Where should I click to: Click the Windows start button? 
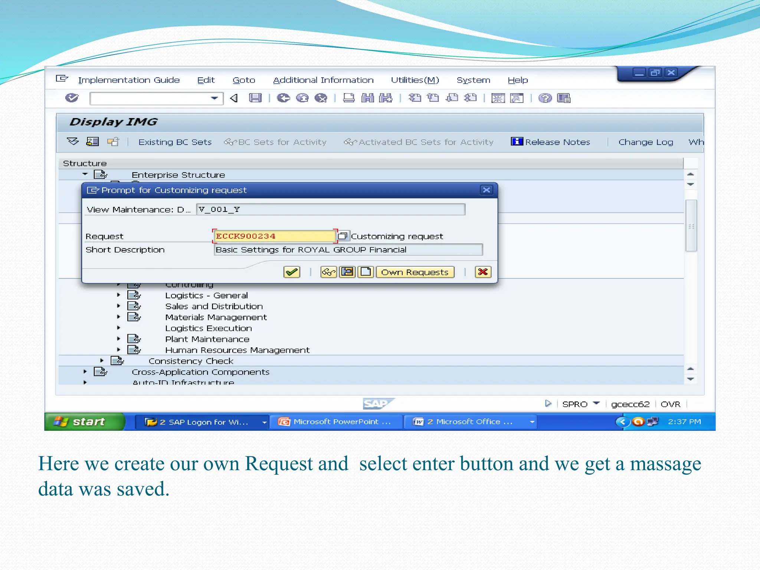pyautogui.click(x=84, y=422)
